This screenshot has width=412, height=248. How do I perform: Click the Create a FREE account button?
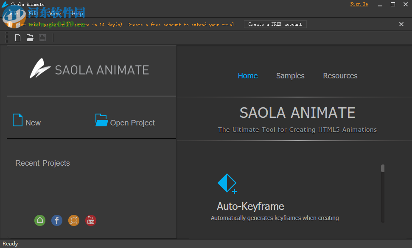click(275, 24)
